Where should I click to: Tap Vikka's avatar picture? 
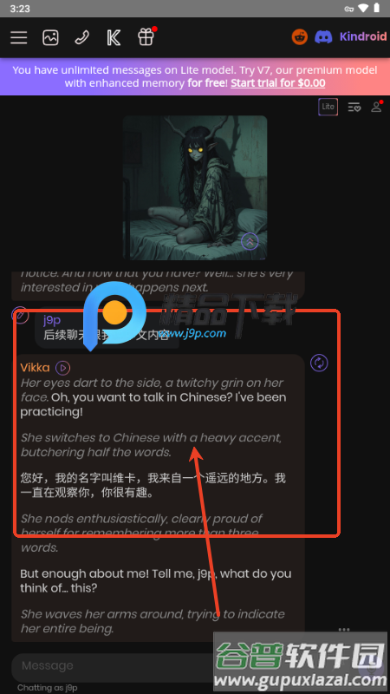tap(195, 187)
